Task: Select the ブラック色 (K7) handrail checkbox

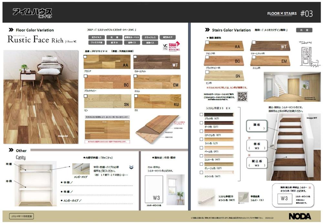Action: (202, 115)
